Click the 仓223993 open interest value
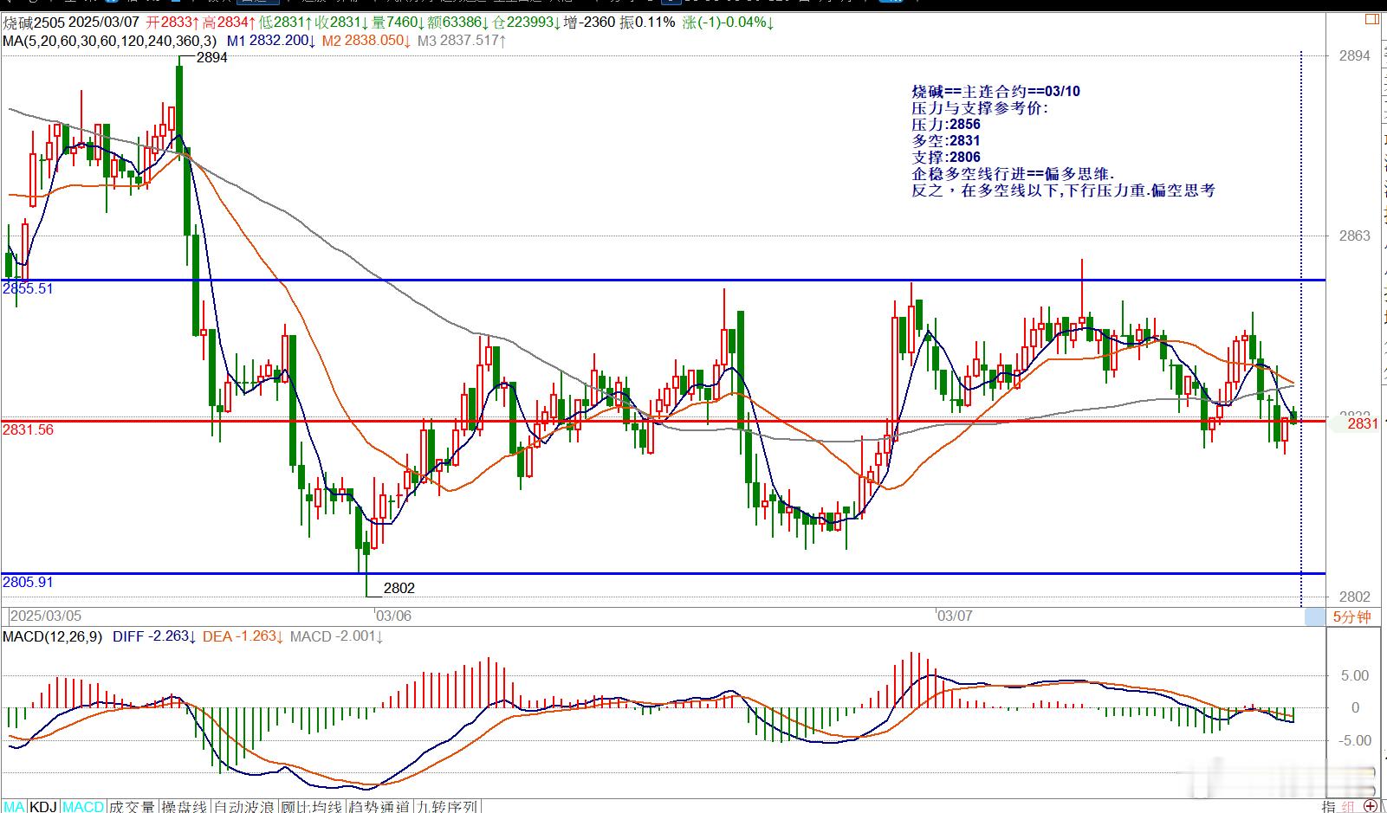1387x813 pixels. point(528,23)
